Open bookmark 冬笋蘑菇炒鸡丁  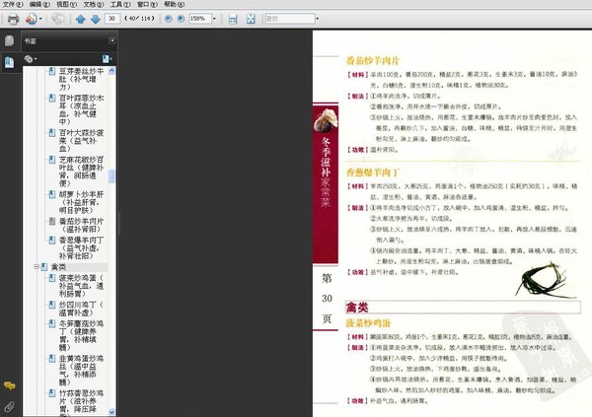81,335
